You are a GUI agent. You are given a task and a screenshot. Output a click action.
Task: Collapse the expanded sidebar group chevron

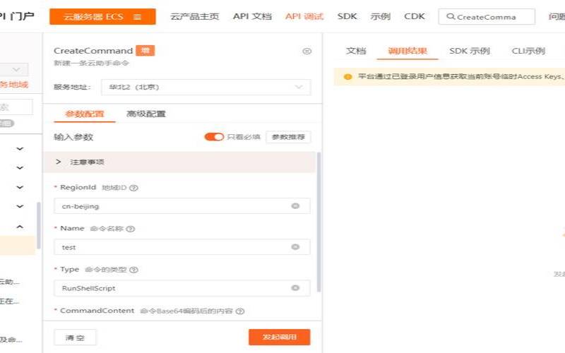20,227
